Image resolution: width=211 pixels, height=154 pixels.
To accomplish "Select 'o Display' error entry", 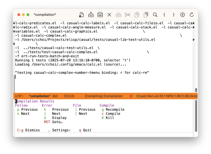I will pyautogui.click(x=55, y=118).
